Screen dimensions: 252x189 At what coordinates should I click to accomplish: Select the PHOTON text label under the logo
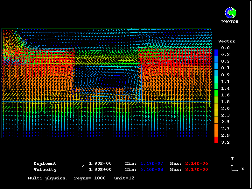point(230,22)
